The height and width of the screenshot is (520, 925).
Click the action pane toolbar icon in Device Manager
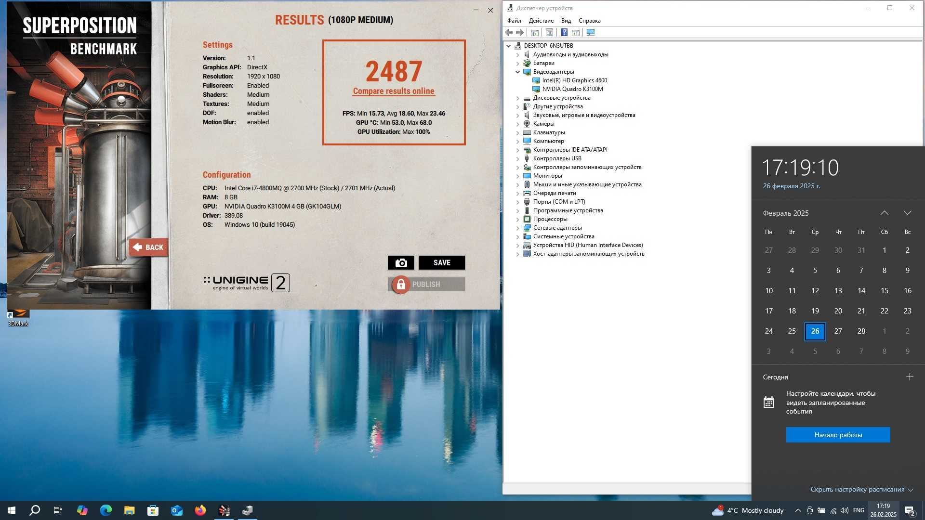point(576,32)
